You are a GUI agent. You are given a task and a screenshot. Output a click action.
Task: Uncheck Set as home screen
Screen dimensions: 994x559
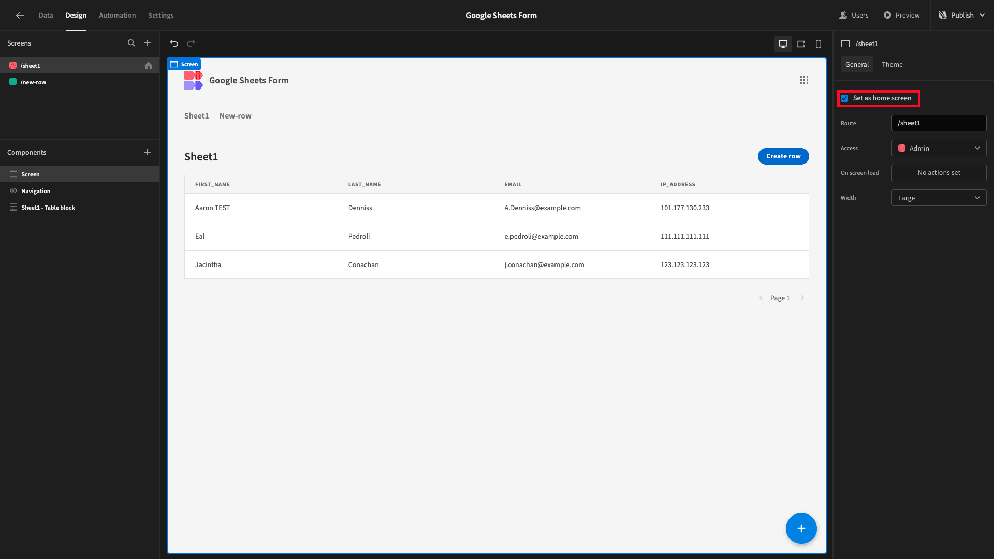point(844,98)
